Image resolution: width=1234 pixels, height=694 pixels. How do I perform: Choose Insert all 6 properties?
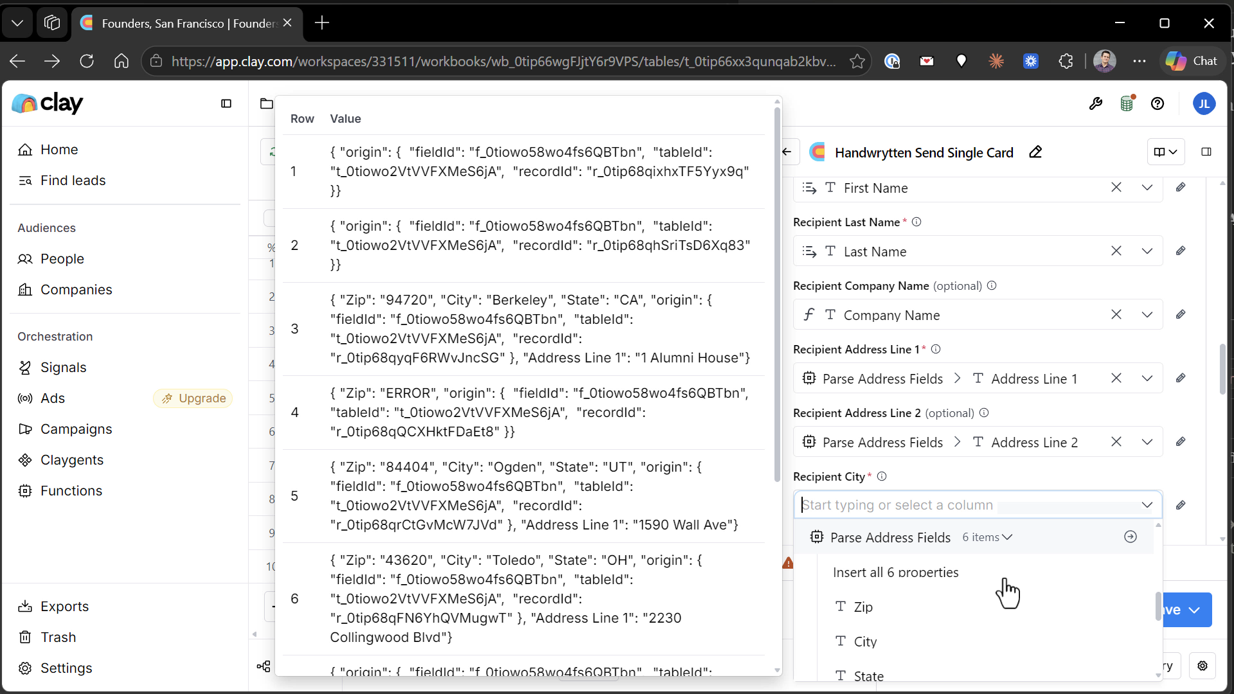click(895, 572)
